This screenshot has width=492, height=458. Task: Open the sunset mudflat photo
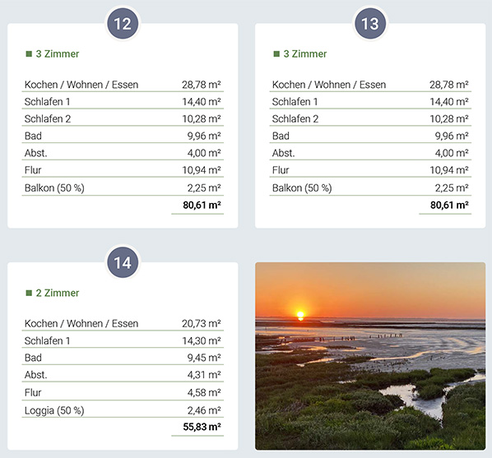[x=370, y=356]
